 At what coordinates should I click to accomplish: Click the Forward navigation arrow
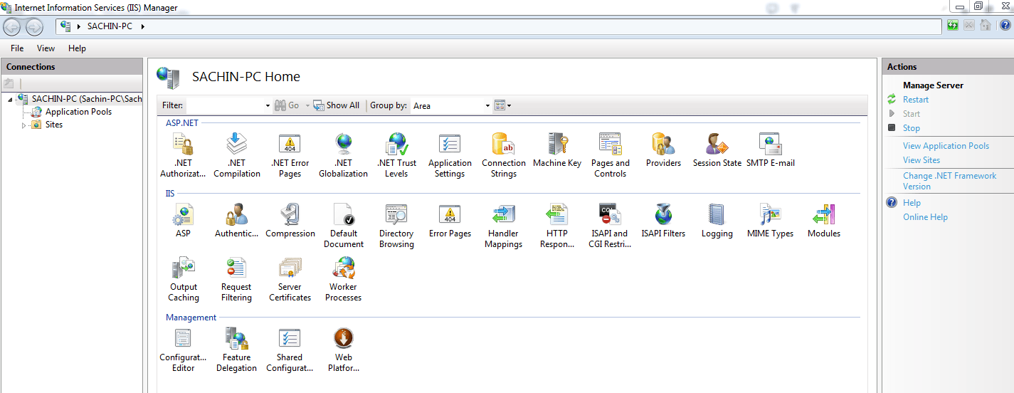34,27
